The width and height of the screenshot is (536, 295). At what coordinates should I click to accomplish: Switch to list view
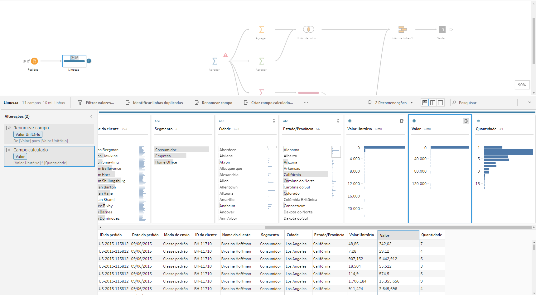point(440,102)
